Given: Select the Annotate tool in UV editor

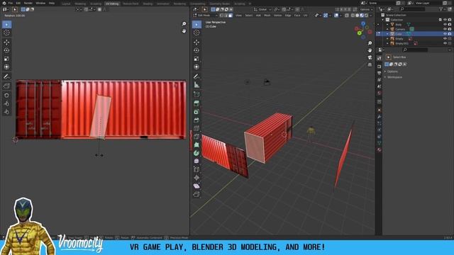Looking at the screenshot, I should tap(6, 76).
